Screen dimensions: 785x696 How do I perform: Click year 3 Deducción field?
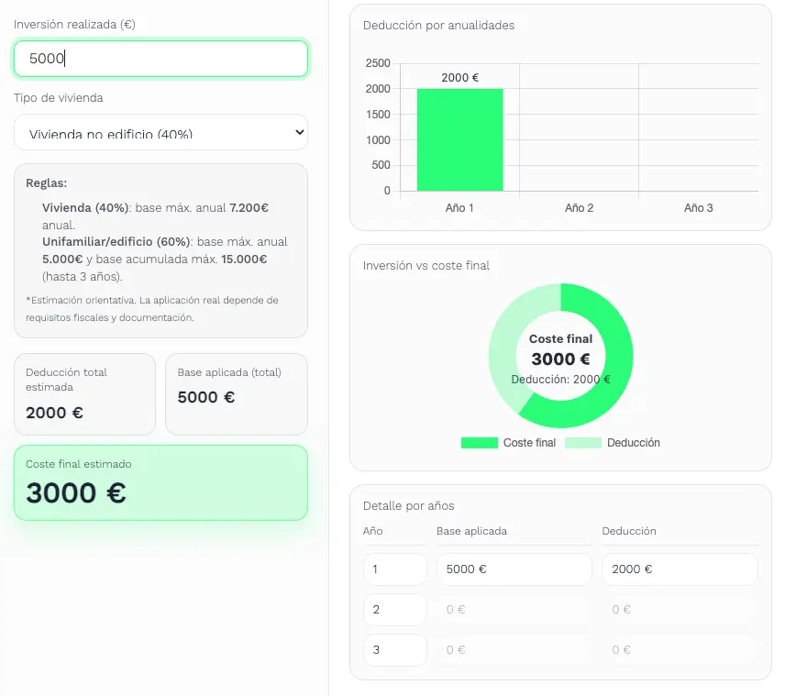pos(680,650)
